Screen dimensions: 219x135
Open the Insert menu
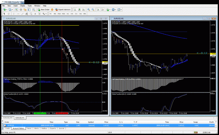(x=15, y=6)
